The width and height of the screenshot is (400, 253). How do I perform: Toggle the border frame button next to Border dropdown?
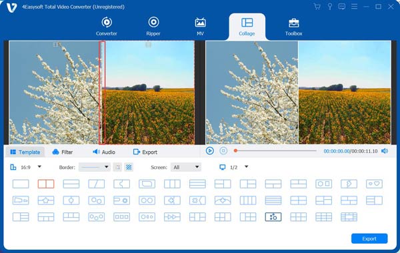pos(117,167)
